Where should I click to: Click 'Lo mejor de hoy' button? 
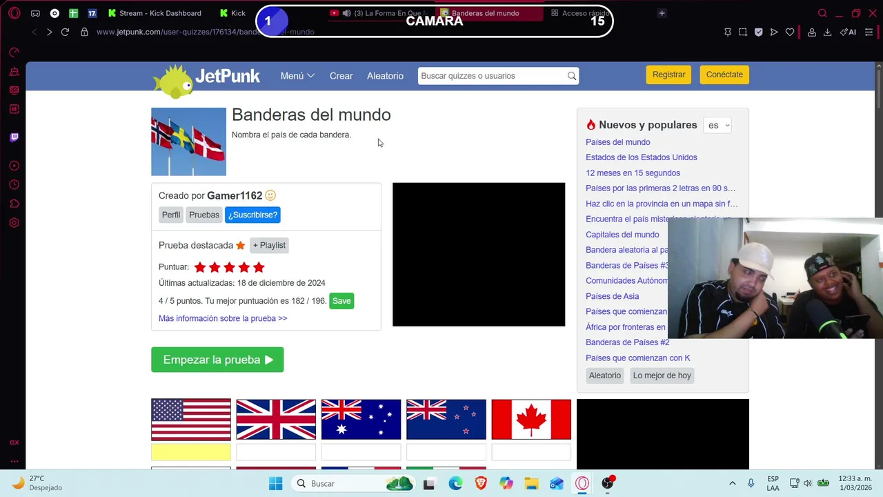pos(662,376)
